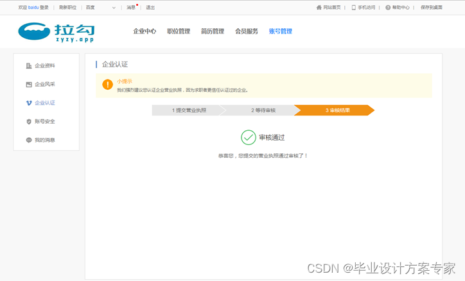Click the 退出 logout link

150,8
